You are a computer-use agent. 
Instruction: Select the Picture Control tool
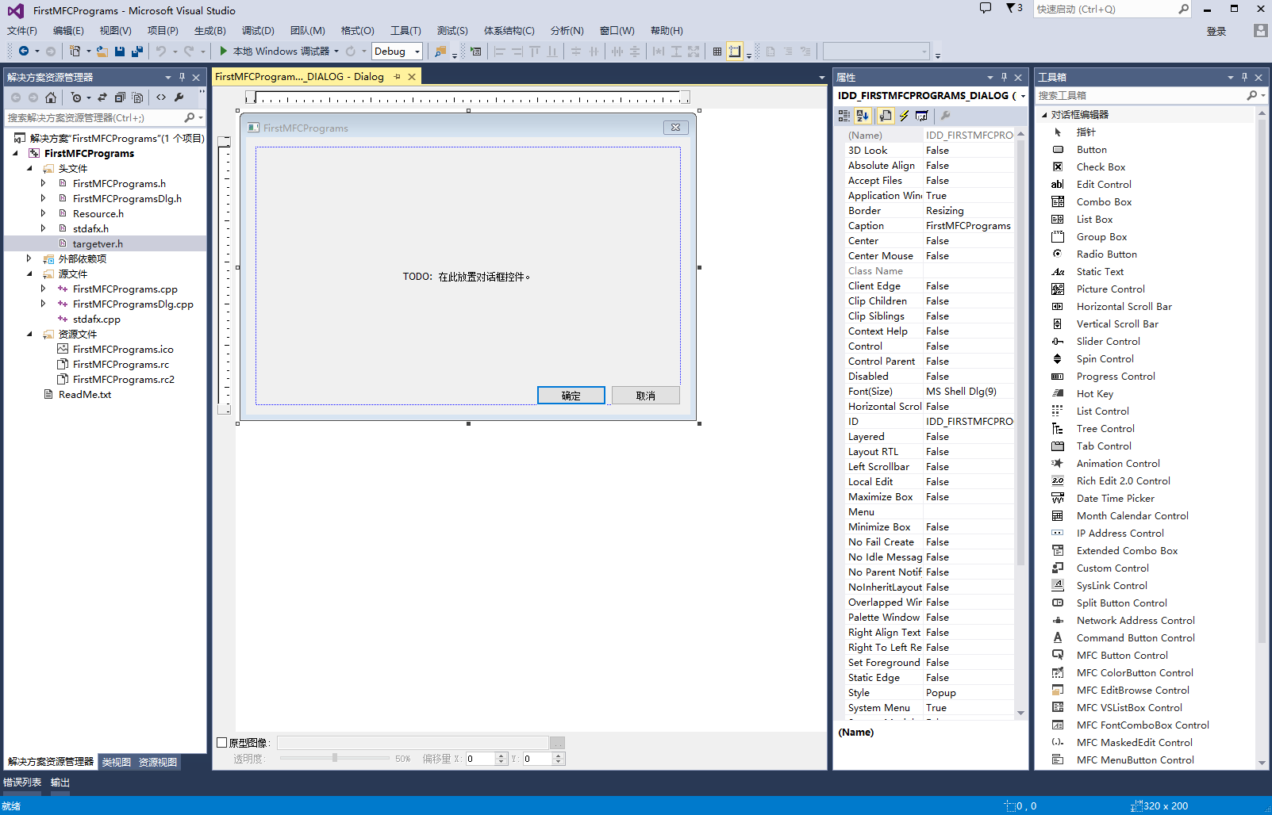tap(1110, 289)
